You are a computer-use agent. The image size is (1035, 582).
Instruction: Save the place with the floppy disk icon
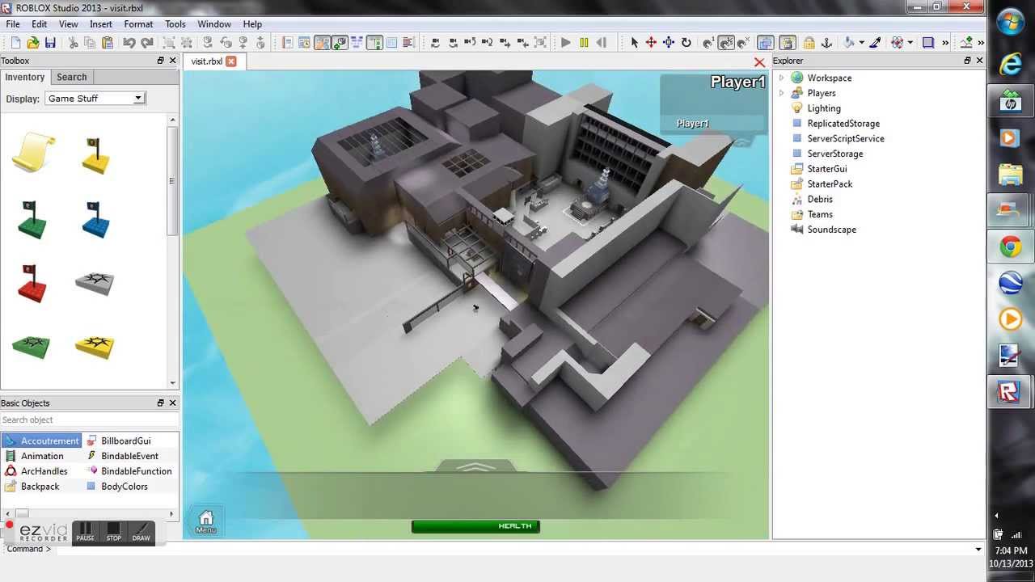pos(50,43)
